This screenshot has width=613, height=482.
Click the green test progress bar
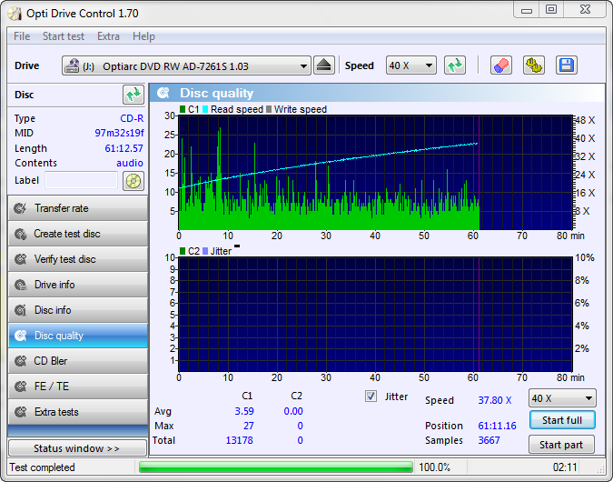pyautogui.click(x=276, y=467)
